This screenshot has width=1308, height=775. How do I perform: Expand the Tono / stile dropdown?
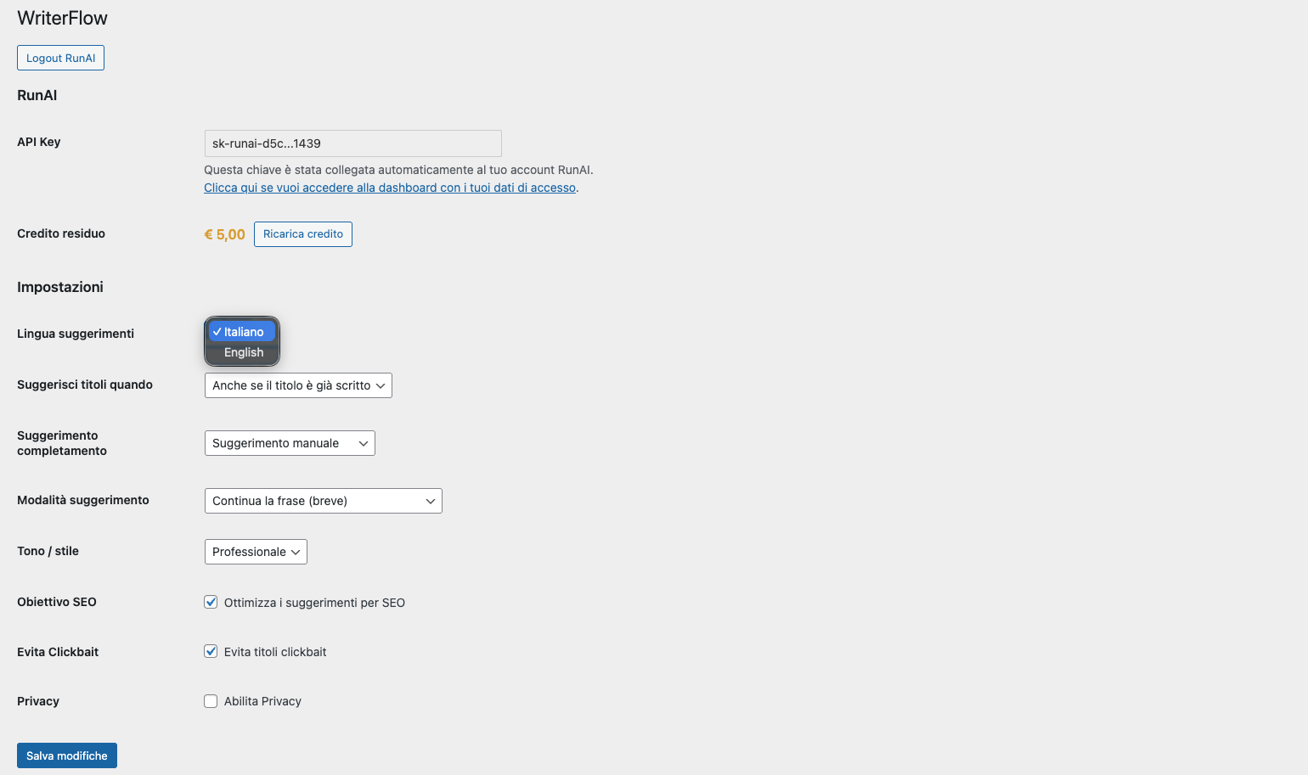[255, 552]
